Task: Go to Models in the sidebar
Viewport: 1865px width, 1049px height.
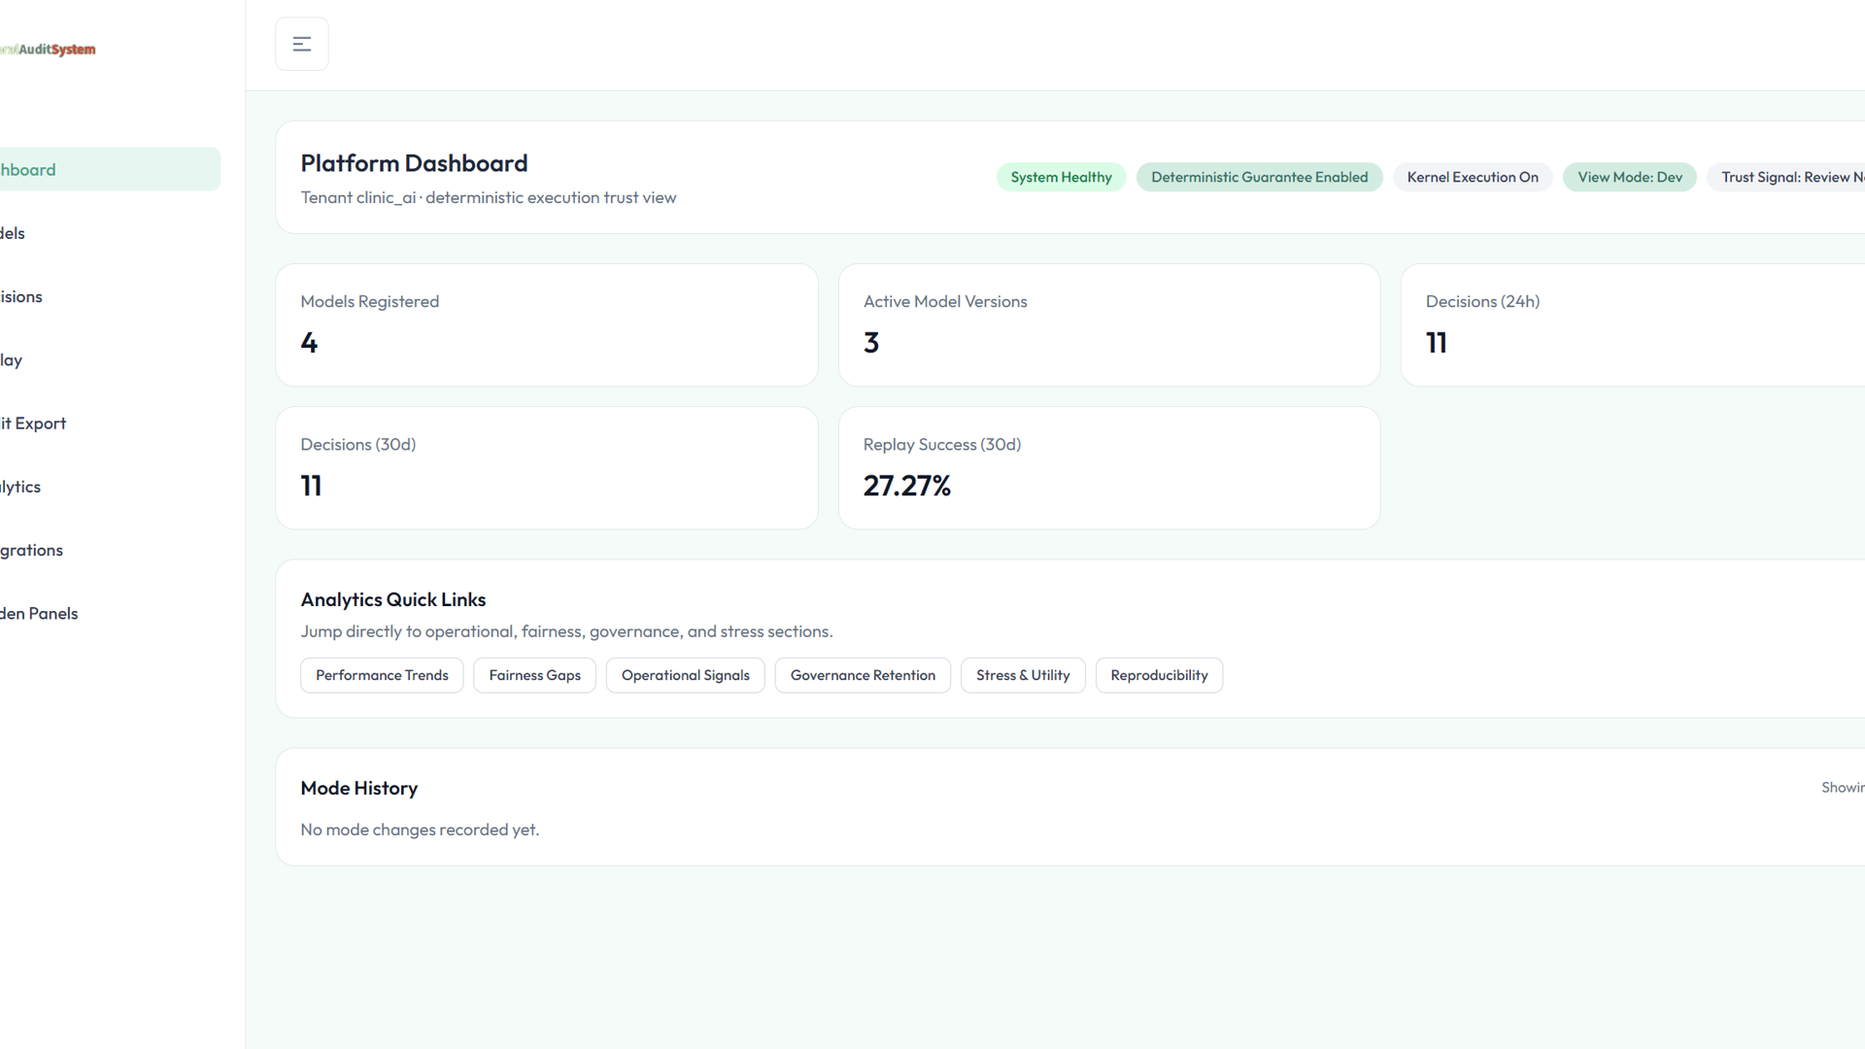Action: [x=14, y=233]
